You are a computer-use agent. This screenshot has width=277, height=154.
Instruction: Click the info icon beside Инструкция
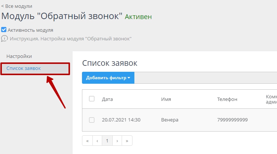click(x=4, y=38)
